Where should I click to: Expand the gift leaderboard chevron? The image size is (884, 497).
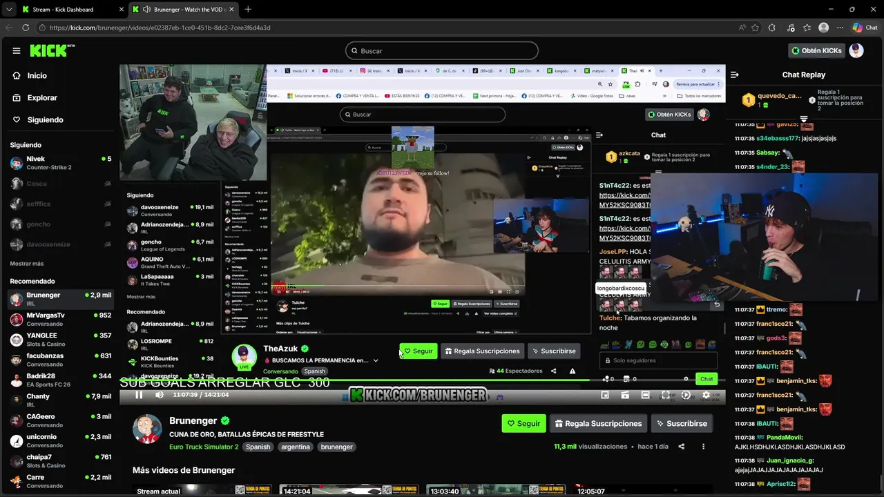tap(803, 119)
